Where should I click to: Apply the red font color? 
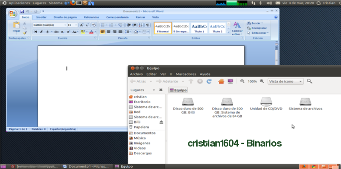pyautogui.click(x=91, y=32)
